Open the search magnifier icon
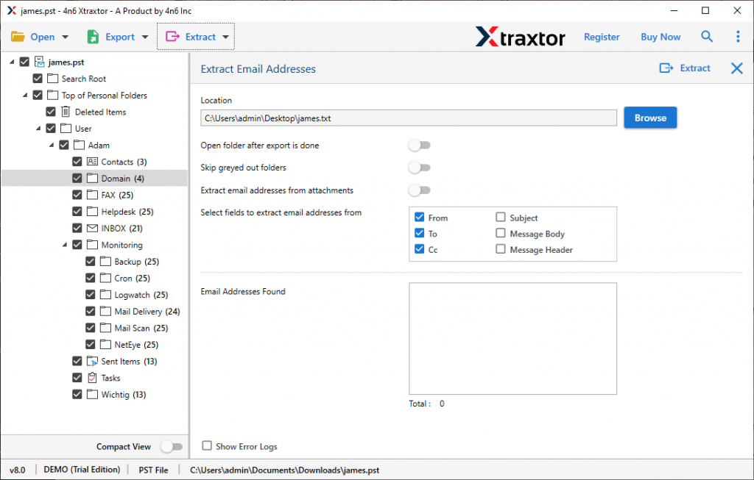The image size is (754, 480). click(x=706, y=37)
